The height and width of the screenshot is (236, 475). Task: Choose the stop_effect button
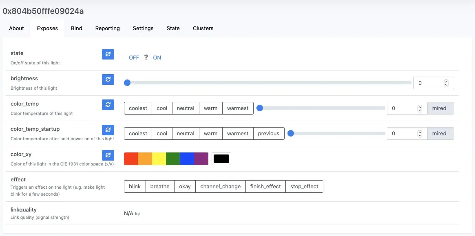pyautogui.click(x=304, y=187)
